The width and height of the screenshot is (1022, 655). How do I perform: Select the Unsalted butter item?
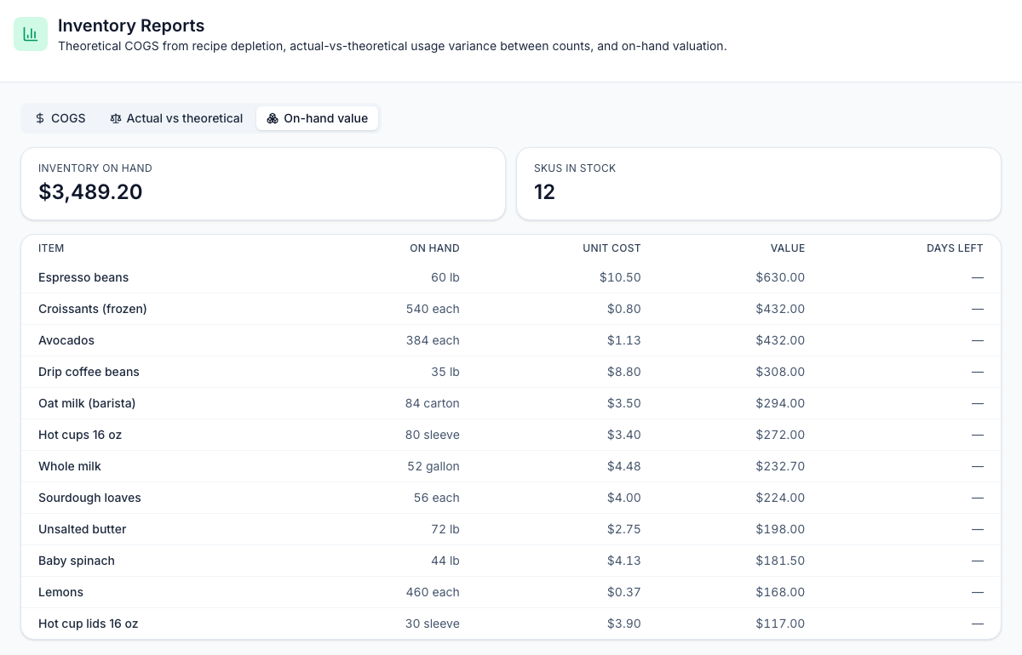pos(83,529)
